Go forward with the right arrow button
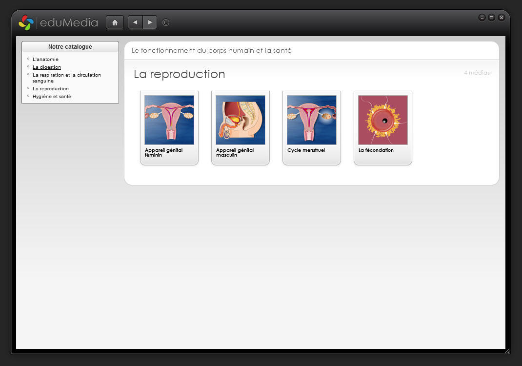 pos(150,22)
